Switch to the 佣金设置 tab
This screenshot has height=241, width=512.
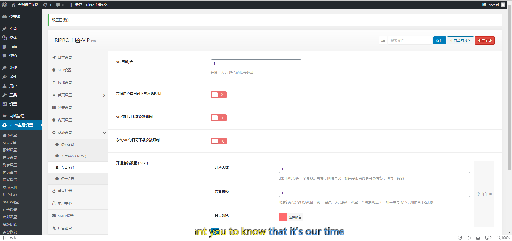67,179
